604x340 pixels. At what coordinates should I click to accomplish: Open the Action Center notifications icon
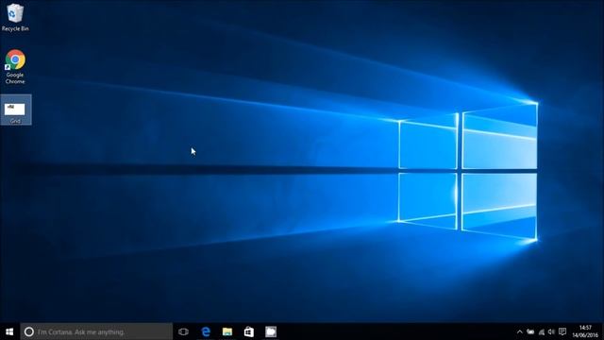coord(562,331)
